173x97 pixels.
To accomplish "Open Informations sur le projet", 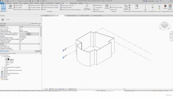I will coord(21,10).
